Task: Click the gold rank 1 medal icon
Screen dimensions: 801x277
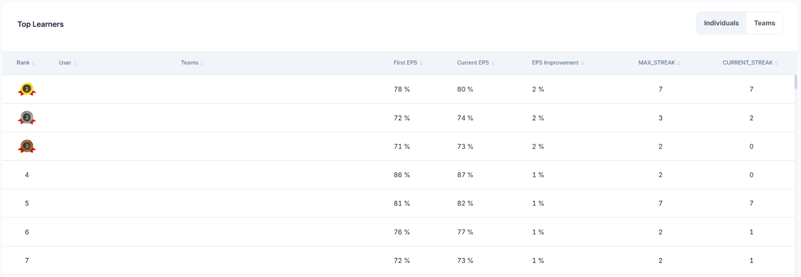Action: coord(27,89)
